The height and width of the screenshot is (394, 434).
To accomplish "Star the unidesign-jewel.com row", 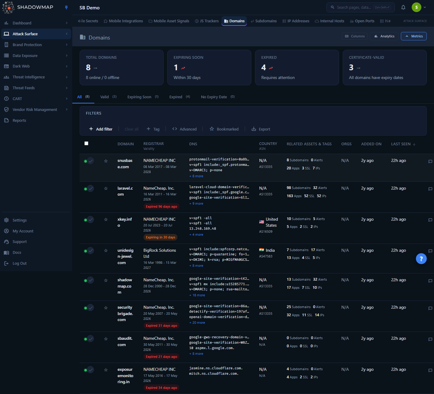I will coord(106,251).
